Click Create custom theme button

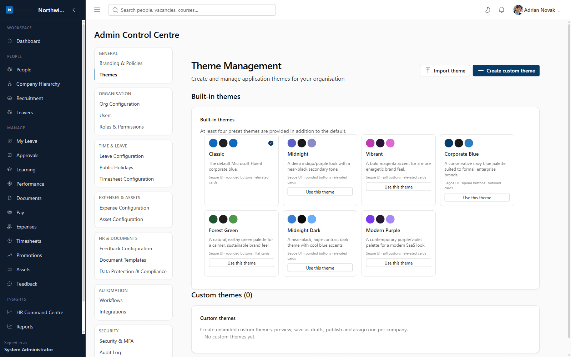point(506,71)
